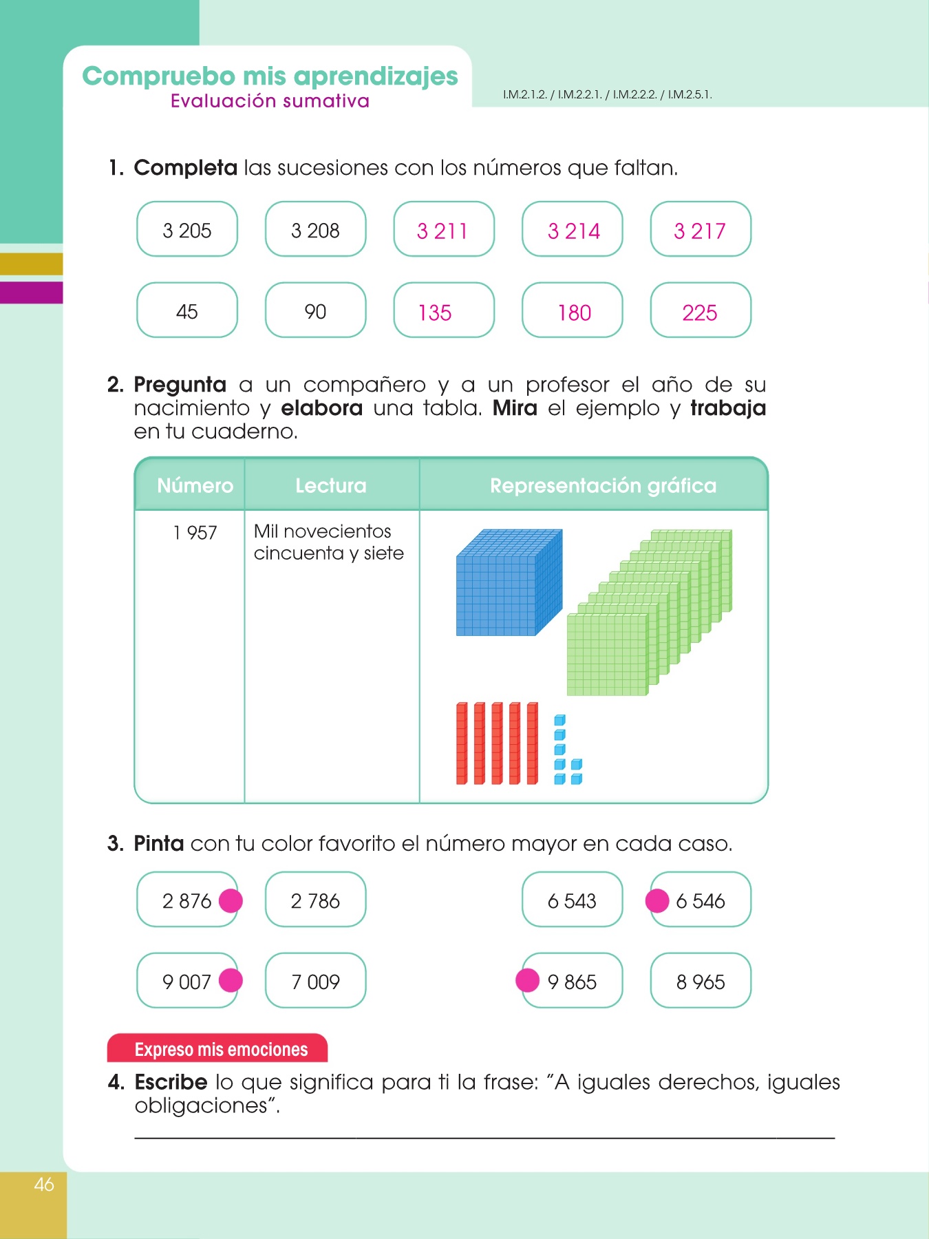Image resolution: width=929 pixels, height=1239 pixels.
Task: Click the Expreso mis emociones label
Action: coord(221,1049)
